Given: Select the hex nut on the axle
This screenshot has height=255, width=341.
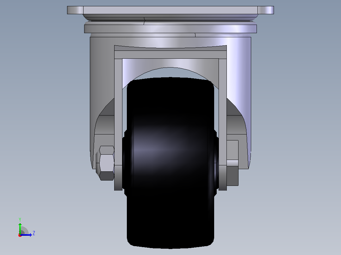Looking at the screenshot, I should pyautogui.click(x=107, y=163).
